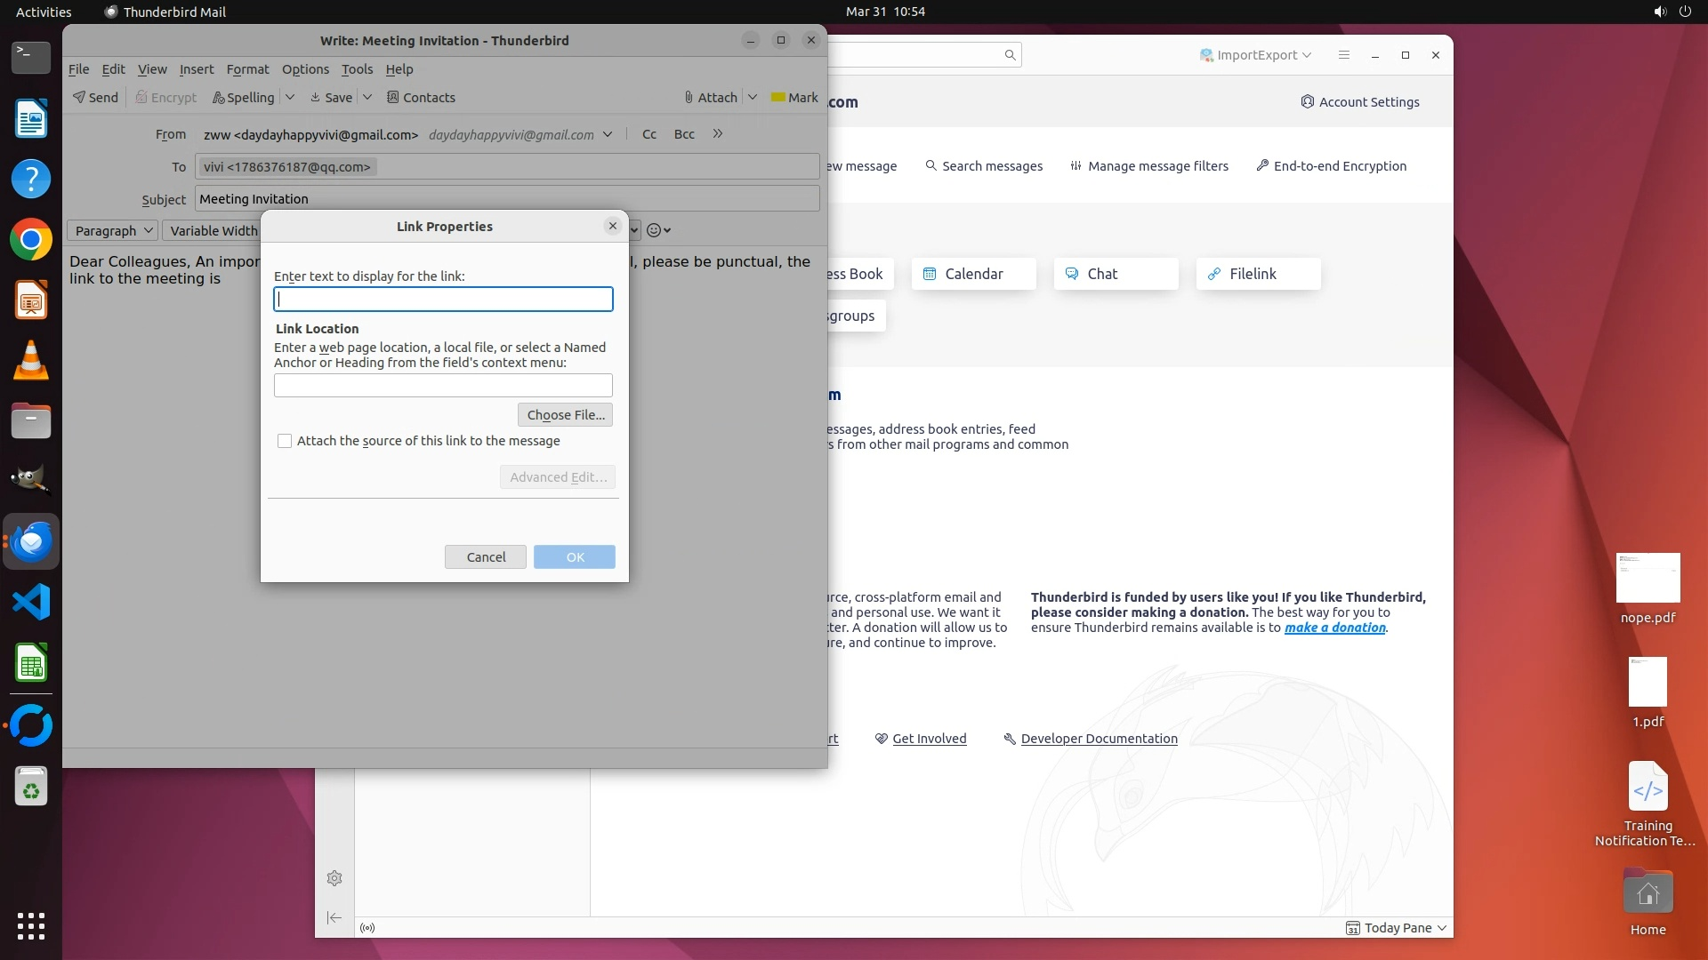
Task: Open the From sender address dropdown
Action: coord(607,134)
